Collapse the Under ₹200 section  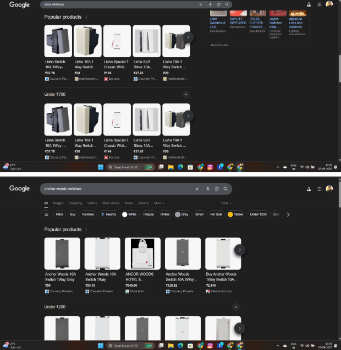236,307
